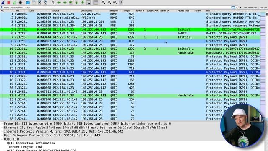This screenshot has width=268, height=151.
Task: Sort by the Largest Ack column header
Action: pyautogui.click(x=153, y=11)
